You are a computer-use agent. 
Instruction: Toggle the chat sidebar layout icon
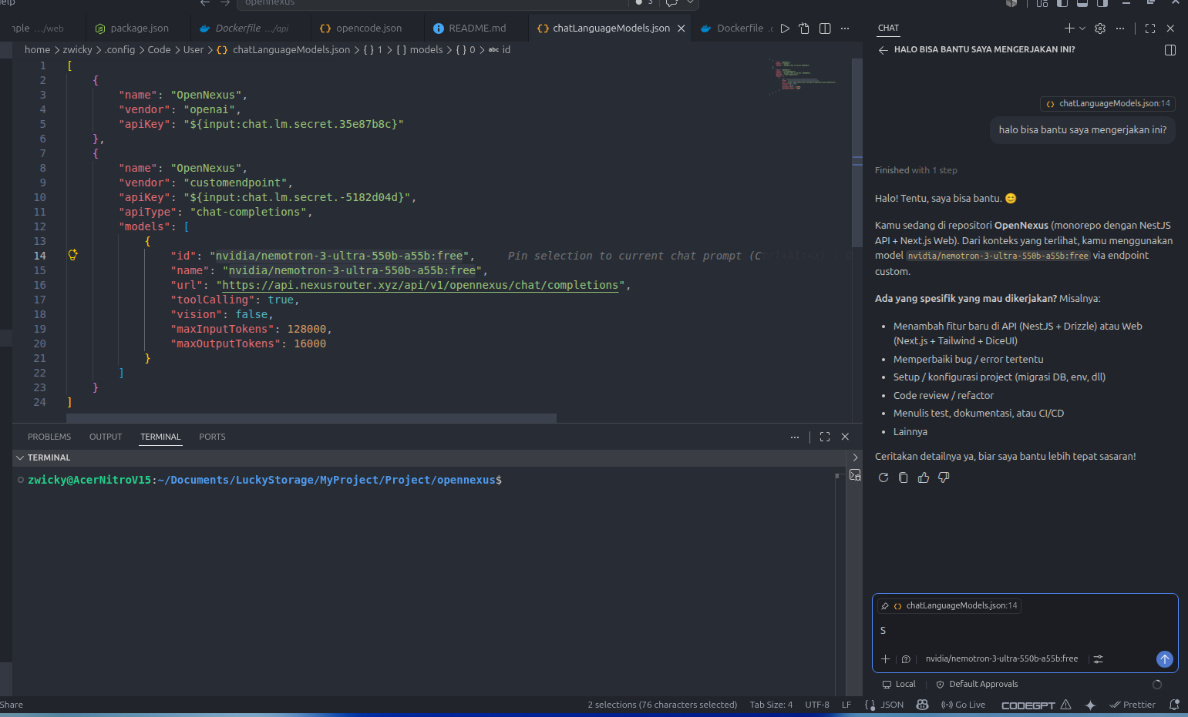tap(1169, 50)
